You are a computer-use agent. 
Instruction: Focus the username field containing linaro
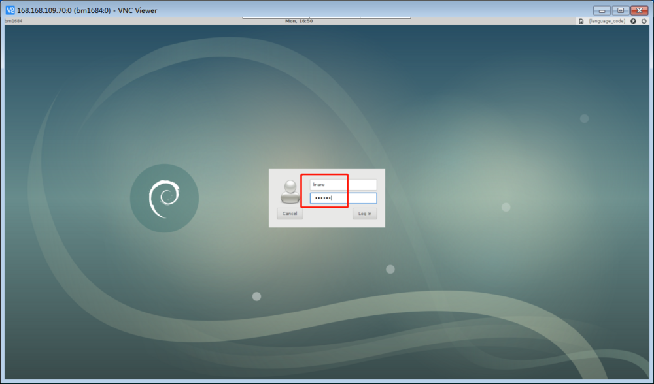[343, 185]
